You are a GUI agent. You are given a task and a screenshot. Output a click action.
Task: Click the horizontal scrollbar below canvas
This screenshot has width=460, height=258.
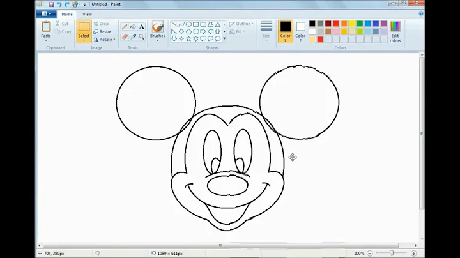(220, 245)
